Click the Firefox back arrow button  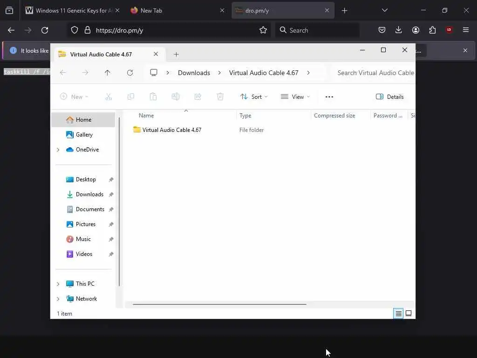point(11,30)
